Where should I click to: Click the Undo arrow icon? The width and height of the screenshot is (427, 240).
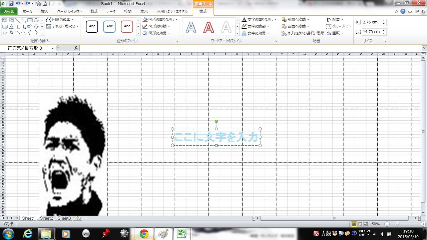click(18, 3)
